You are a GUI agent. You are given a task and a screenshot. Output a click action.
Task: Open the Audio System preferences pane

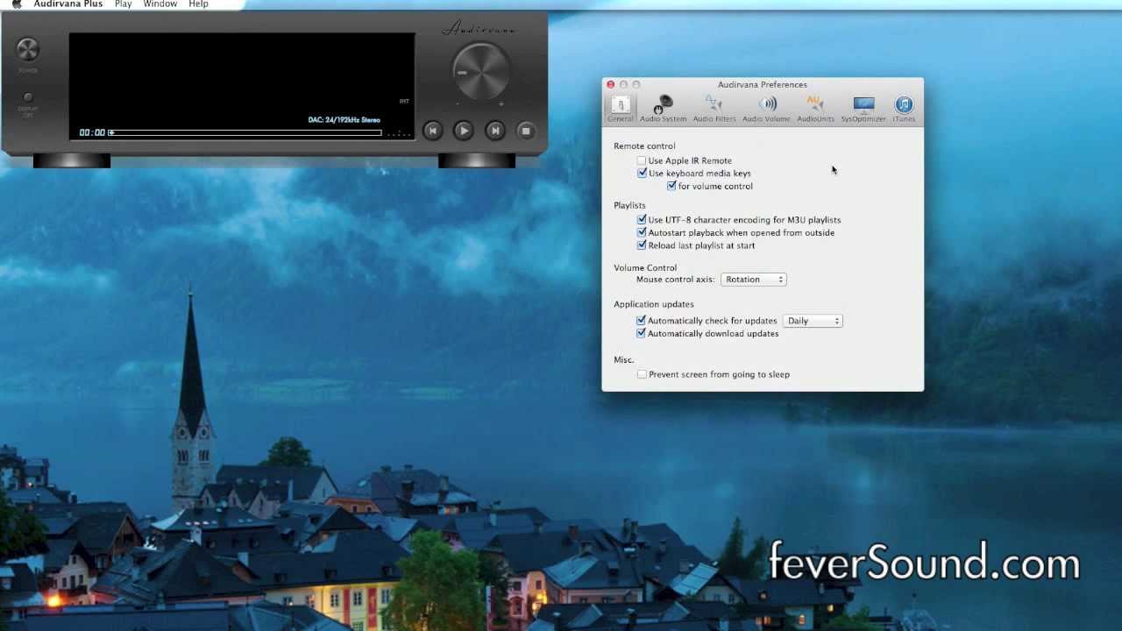pos(663,110)
